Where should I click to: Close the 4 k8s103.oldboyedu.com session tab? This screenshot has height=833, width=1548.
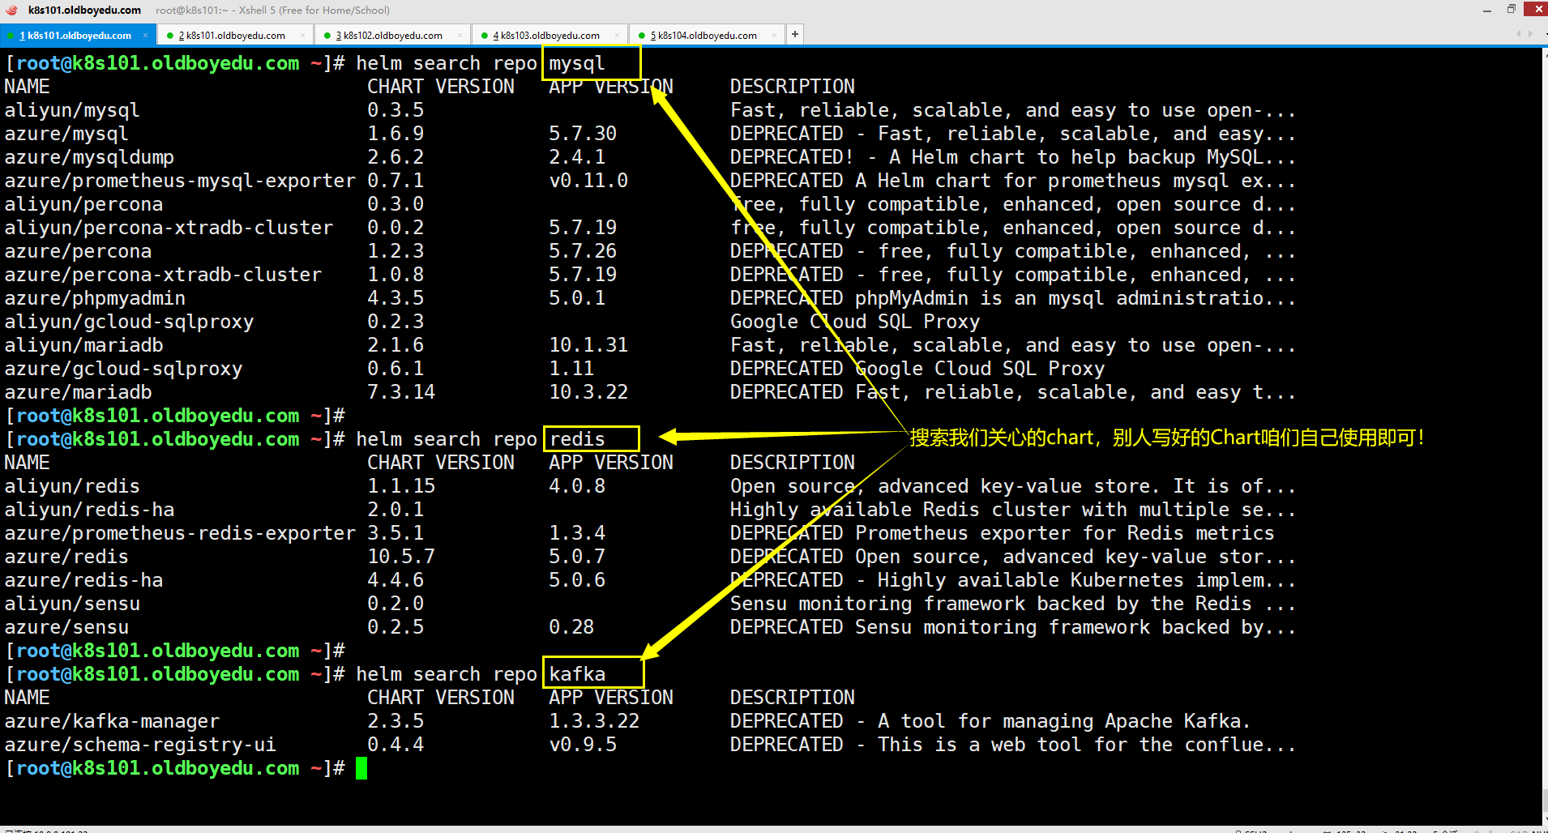(x=617, y=35)
